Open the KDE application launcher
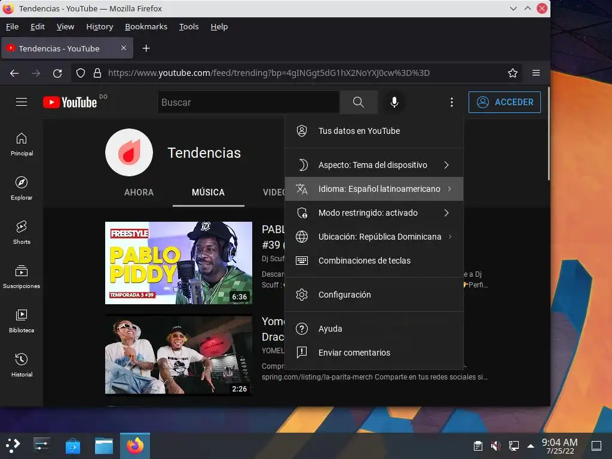Screen dimensions: 612x459 [x=13, y=445]
